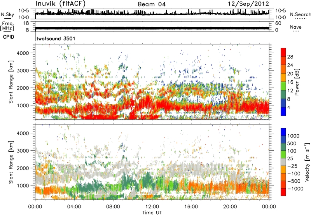The image size is (311, 215).
Task: Click the "18" frequency axis value
Action: pyautogui.click(x=26, y=23)
